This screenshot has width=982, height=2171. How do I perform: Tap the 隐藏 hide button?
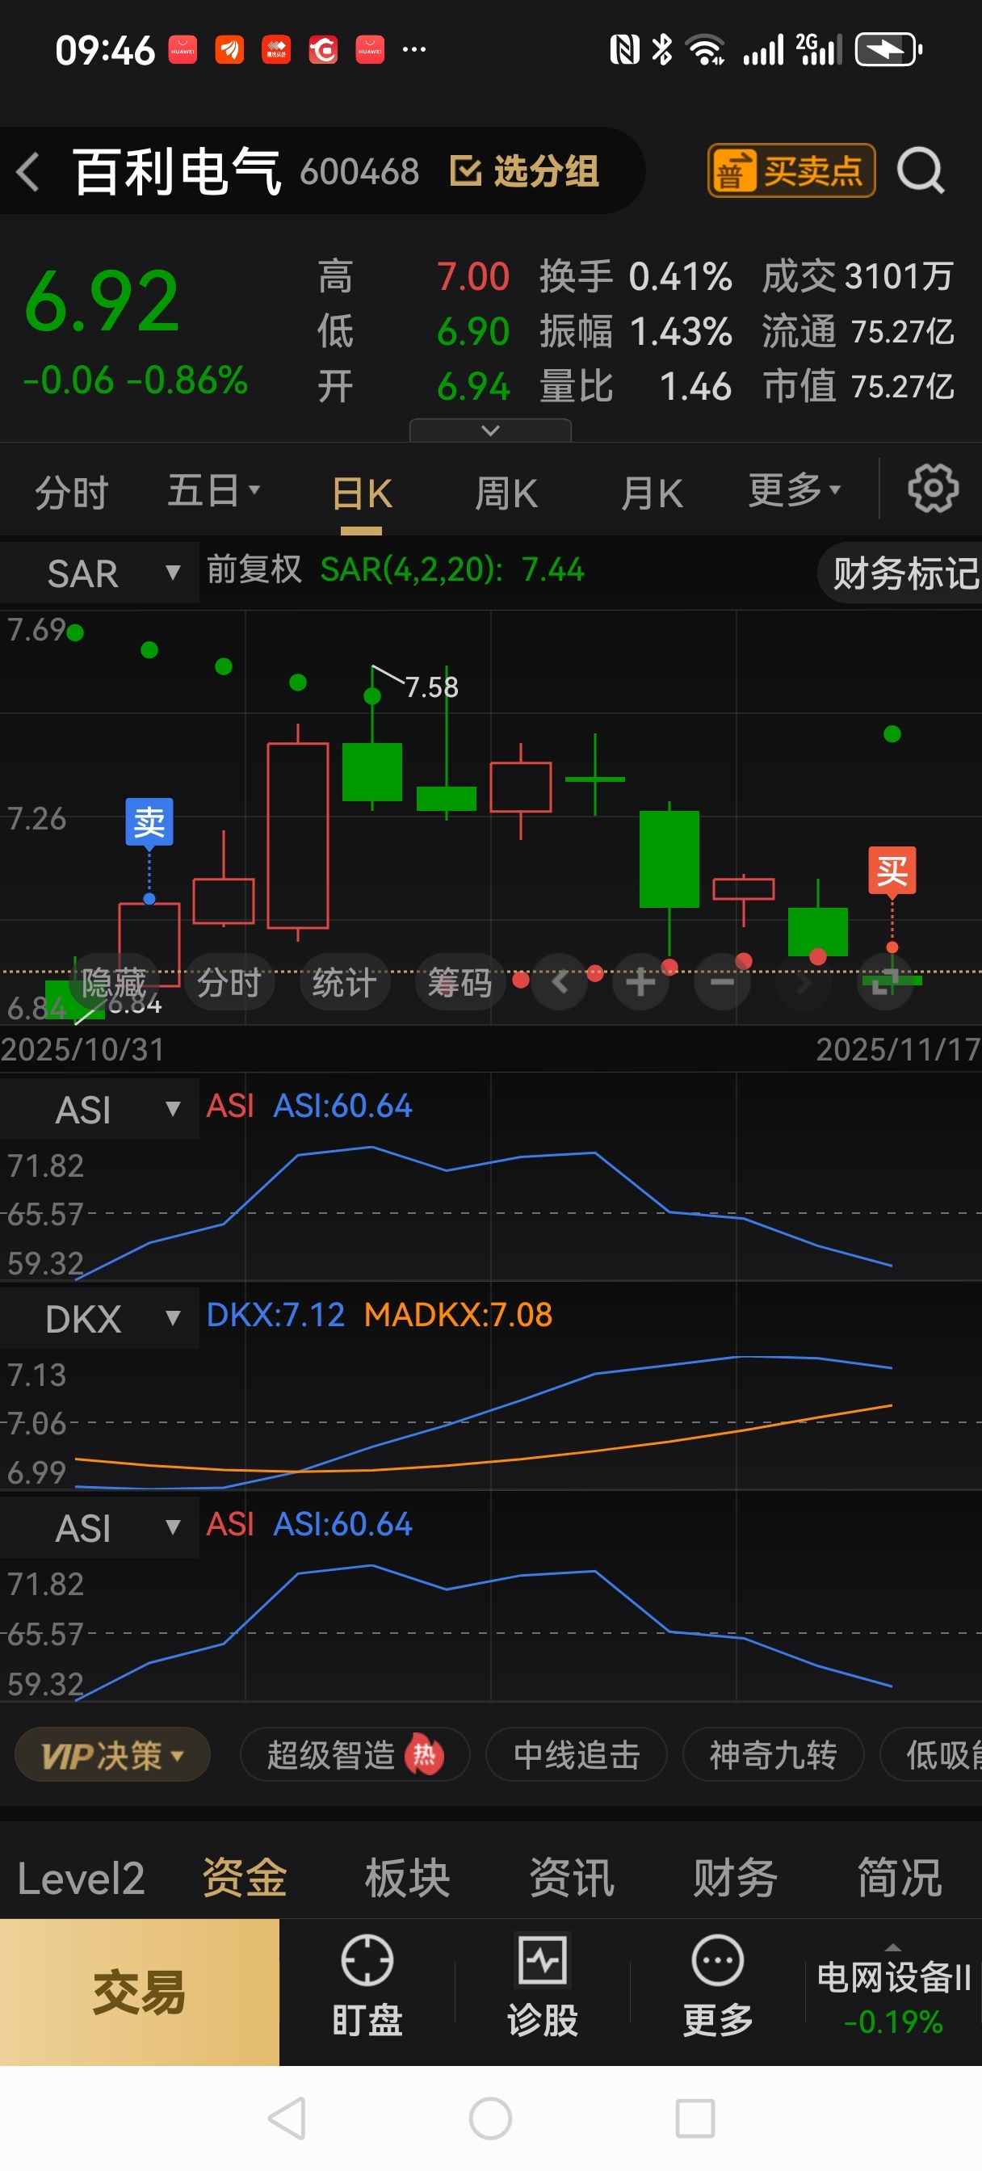click(114, 982)
